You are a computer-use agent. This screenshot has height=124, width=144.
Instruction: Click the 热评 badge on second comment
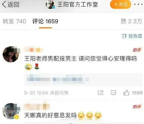(137, 106)
